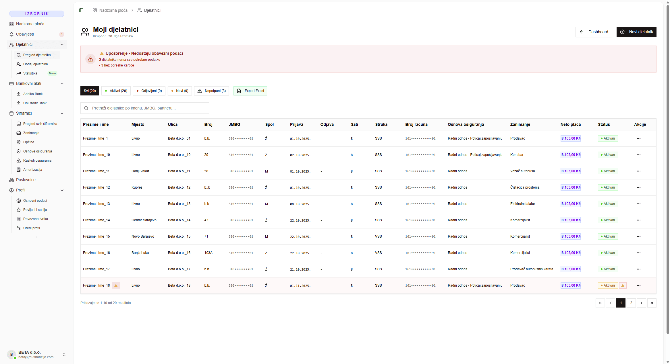Click the warning icon next to Prezime i Ime_18
The height and width of the screenshot is (364, 670).
(x=116, y=285)
